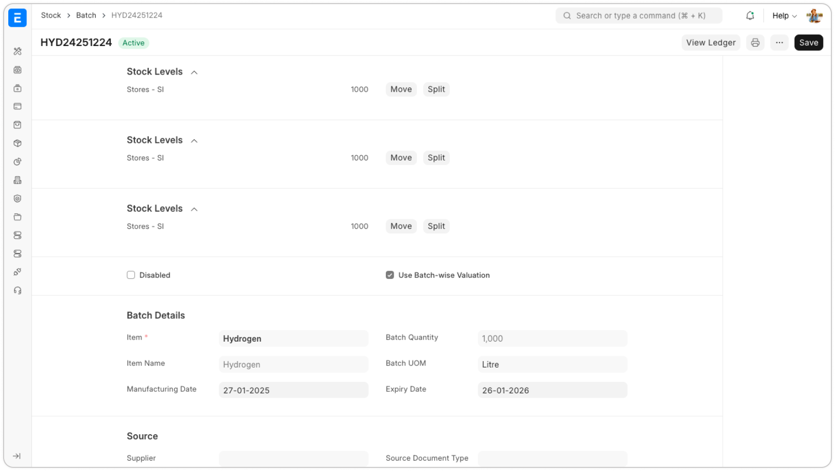Open the headset support sidebar icon
835x471 pixels.
coord(18,290)
